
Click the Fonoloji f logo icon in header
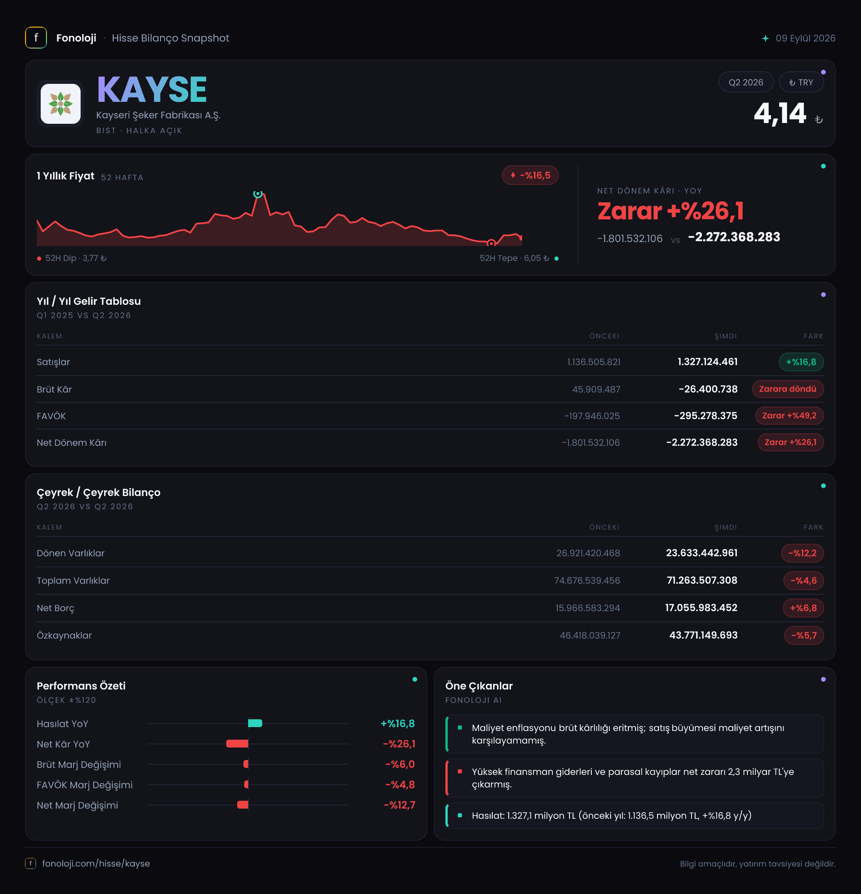(36, 38)
